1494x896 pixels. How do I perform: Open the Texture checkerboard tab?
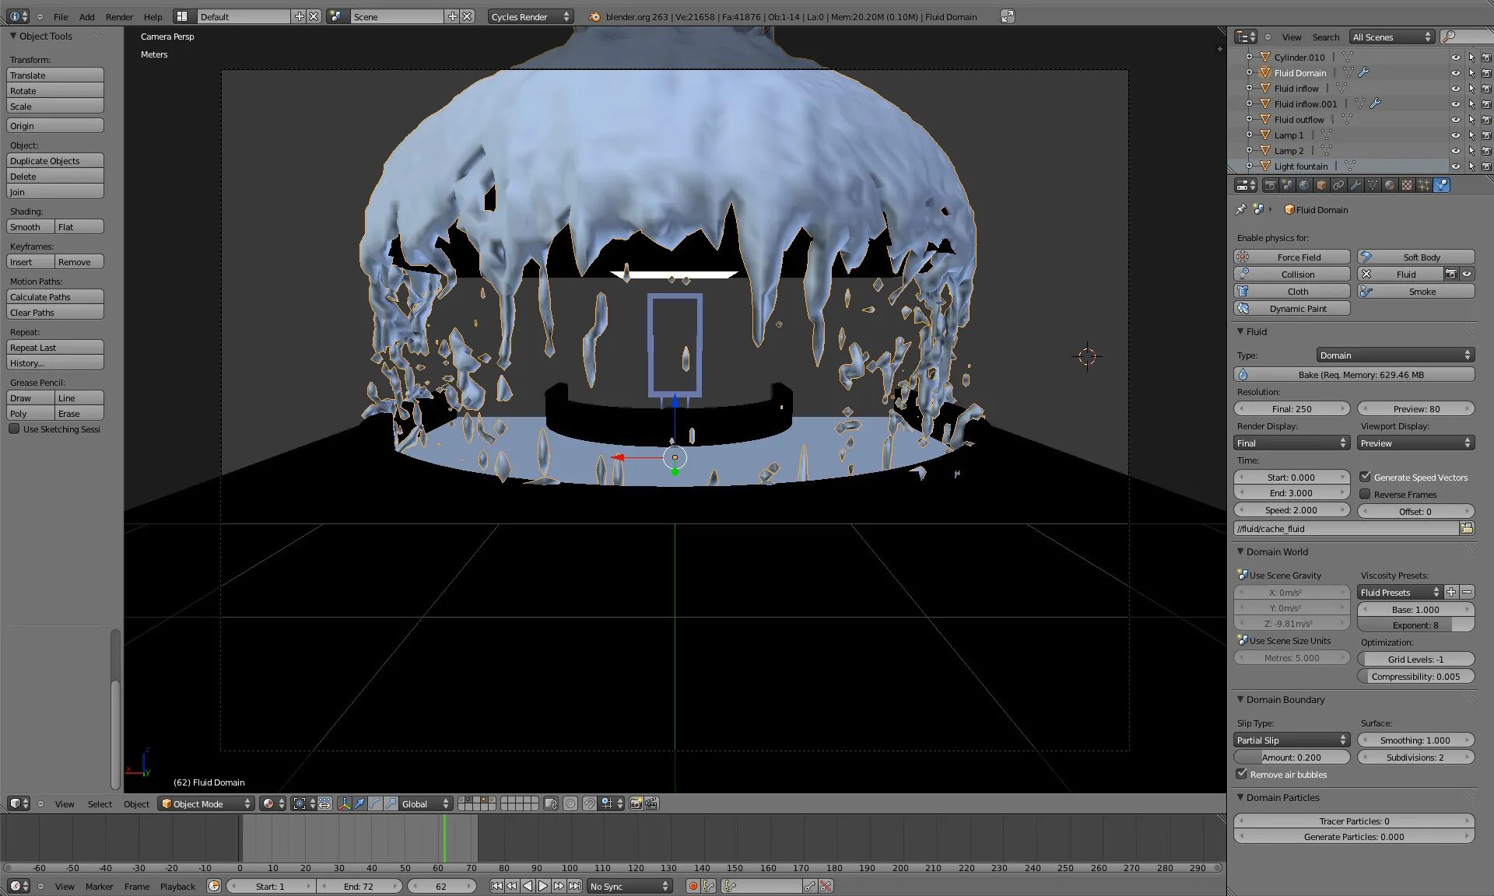pyautogui.click(x=1407, y=185)
